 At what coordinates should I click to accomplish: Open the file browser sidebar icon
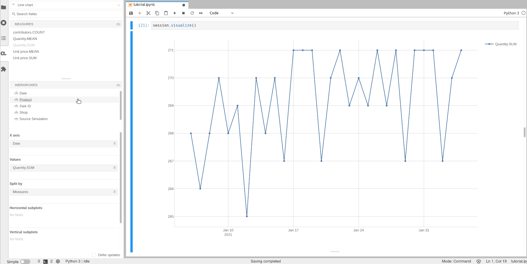3,7
